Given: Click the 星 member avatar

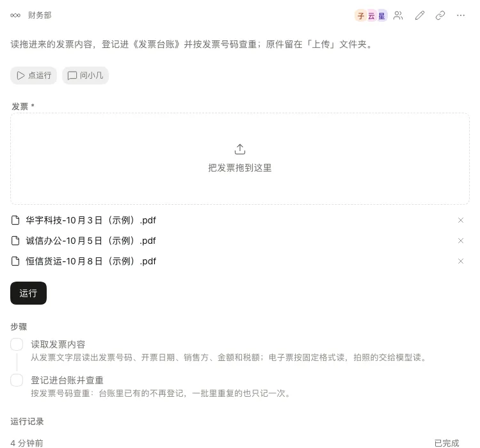Looking at the screenshot, I should pos(381,15).
